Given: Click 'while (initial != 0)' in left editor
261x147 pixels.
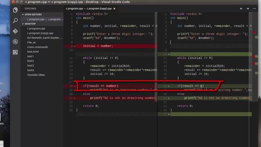Looking at the screenshot, I should click(x=101, y=58).
